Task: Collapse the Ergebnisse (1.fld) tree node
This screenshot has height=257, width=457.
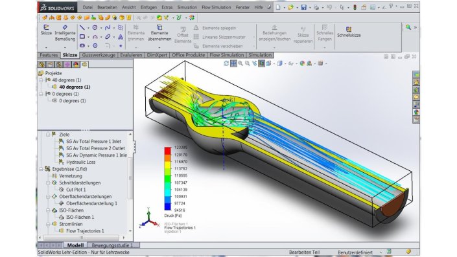Action: (x=41, y=169)
